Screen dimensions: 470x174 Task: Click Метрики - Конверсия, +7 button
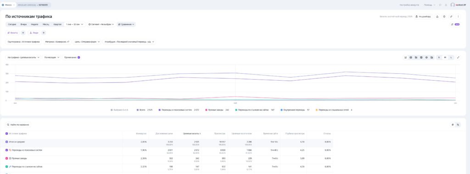[x=57, y=42]
